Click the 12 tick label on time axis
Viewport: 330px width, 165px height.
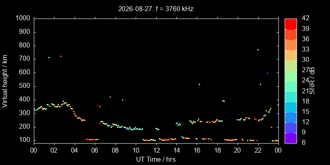point(156,151)
